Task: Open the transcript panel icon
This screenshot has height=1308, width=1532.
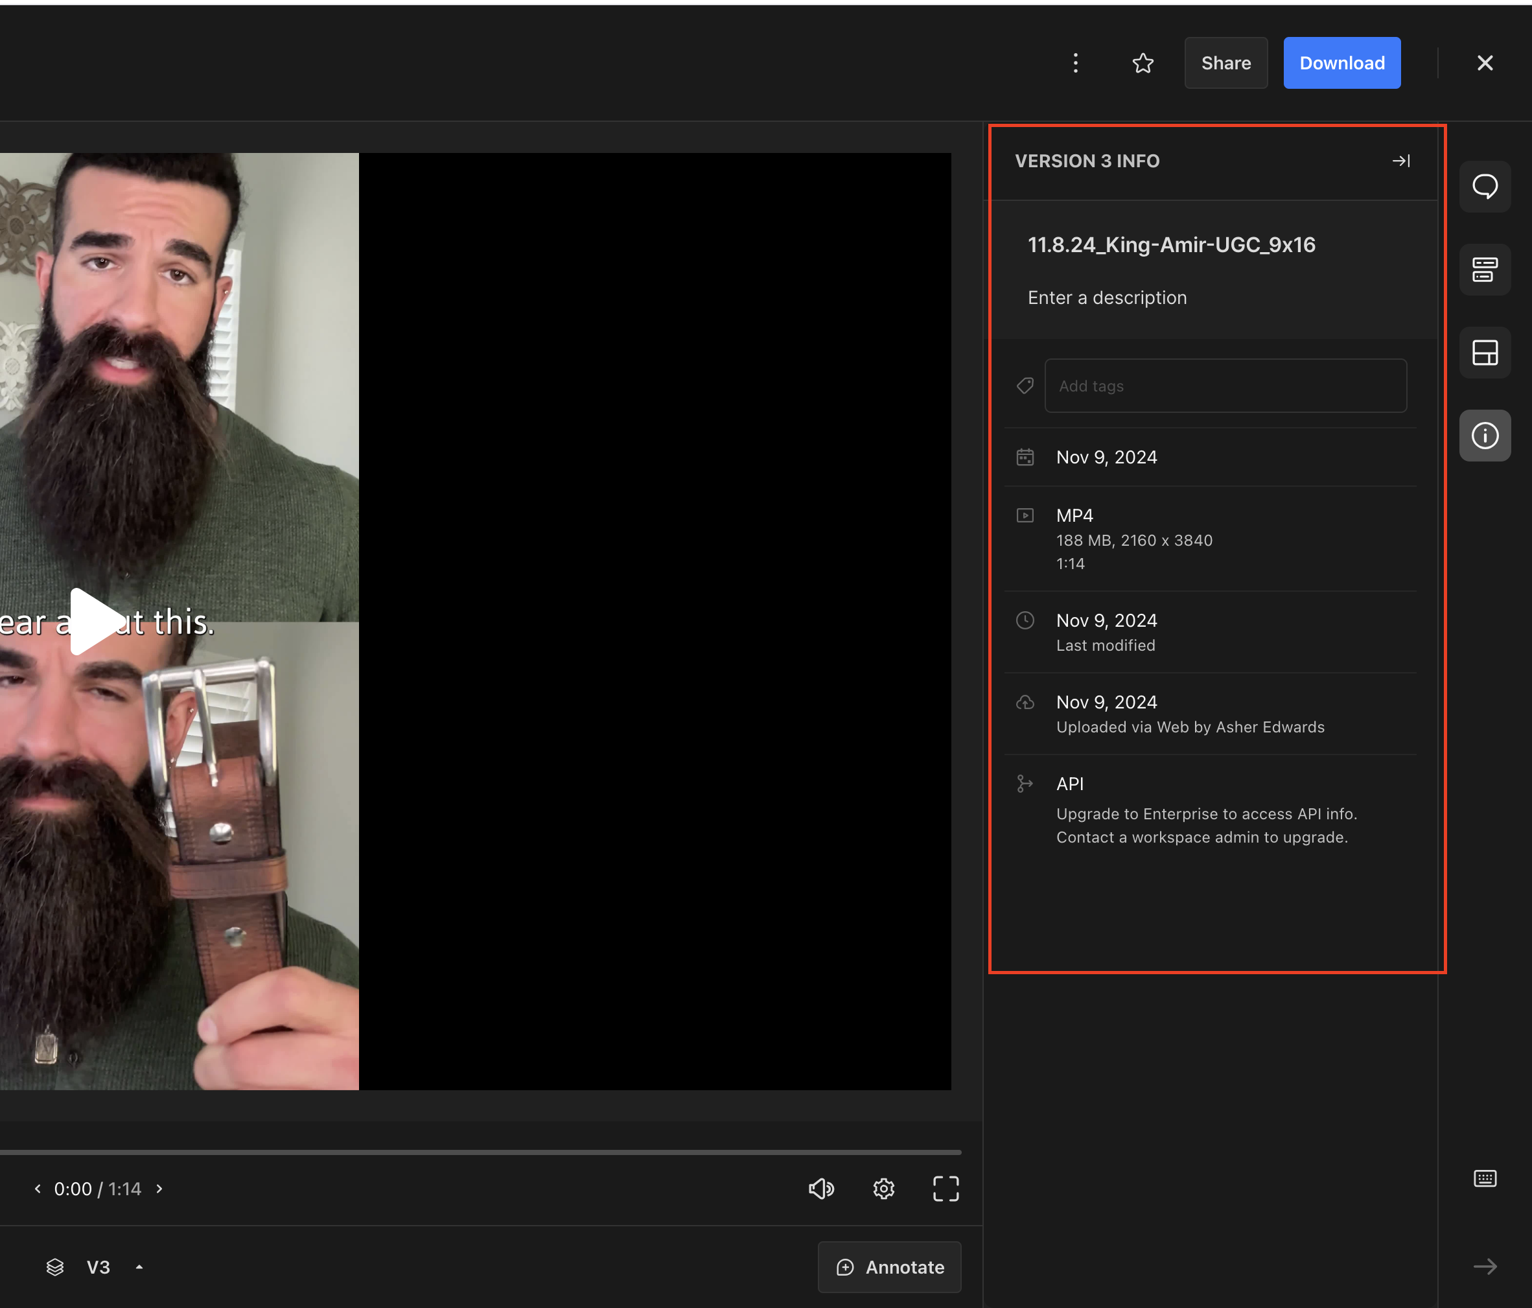Action: tap(1484, 270)
